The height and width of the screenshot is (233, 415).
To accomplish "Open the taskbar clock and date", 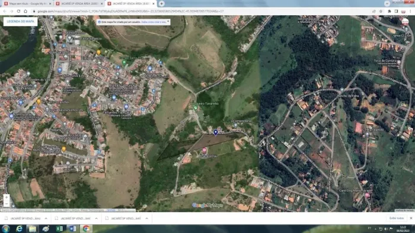I will click(x=403, y=228).
